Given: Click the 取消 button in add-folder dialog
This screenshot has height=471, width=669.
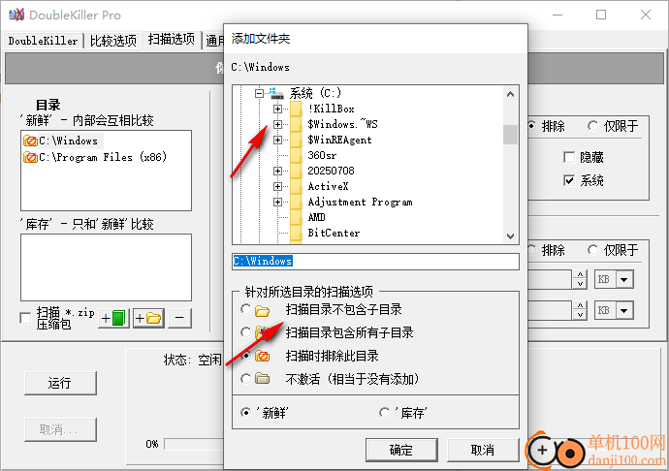Looking at the screenshot, I should (483, 450).
